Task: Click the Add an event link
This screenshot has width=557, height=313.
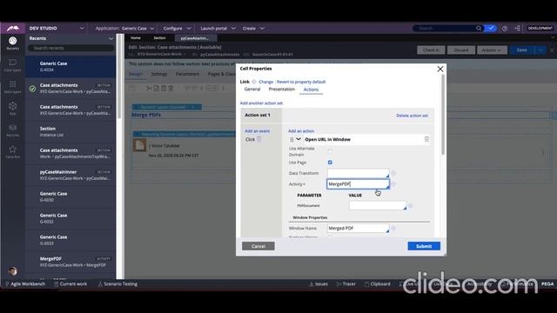Action: (258, 131)
